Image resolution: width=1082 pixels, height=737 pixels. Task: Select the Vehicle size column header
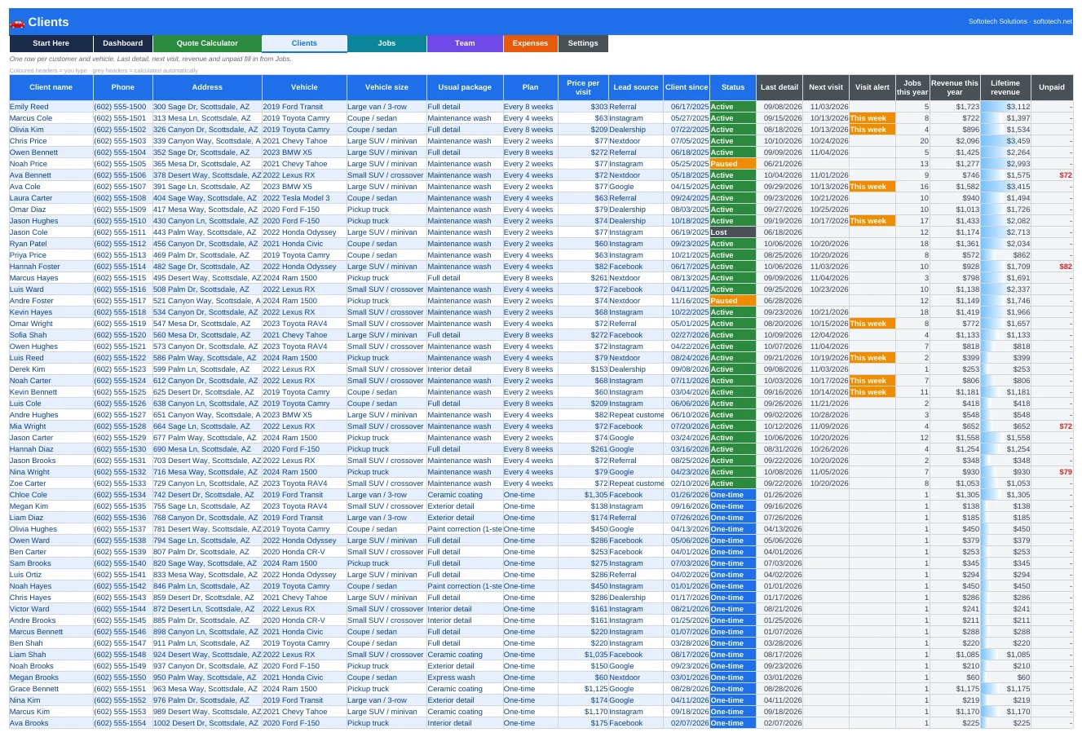click(x=386, y=87)
